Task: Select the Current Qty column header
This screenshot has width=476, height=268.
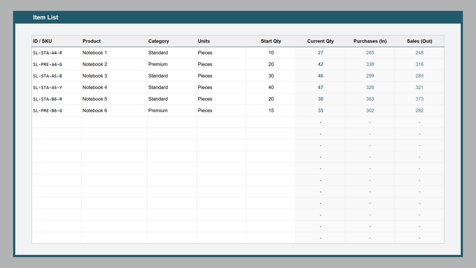Action: point(320,41)
